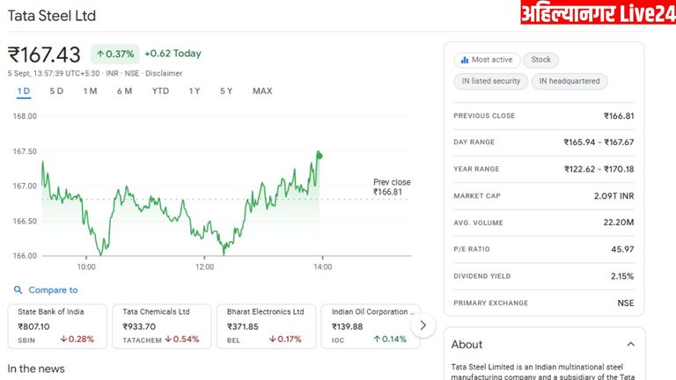676x380 pixels.
Task: Open the Disclaimer link
Action: [x=164, y=73]
